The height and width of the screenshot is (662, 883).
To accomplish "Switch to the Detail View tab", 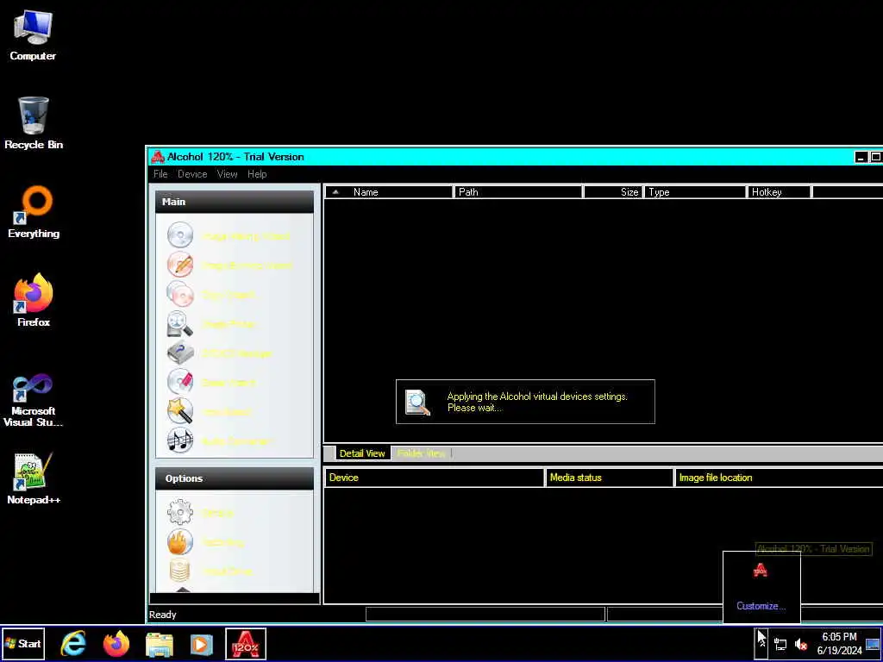I will [362, 453].
